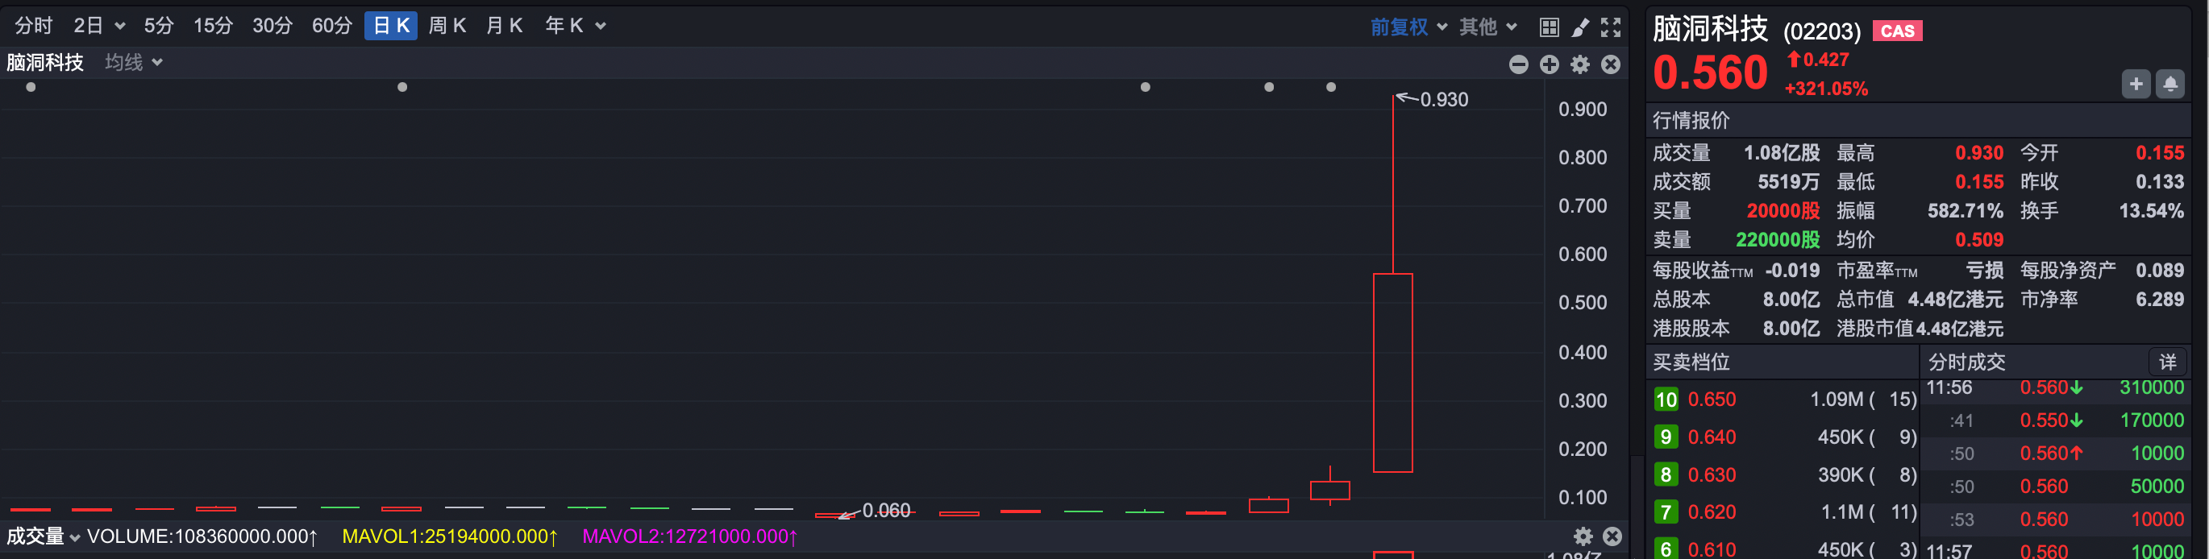Select the 60分 timeframe tab
Viewport: 2209px width, 559px height.
coord(331,26)
